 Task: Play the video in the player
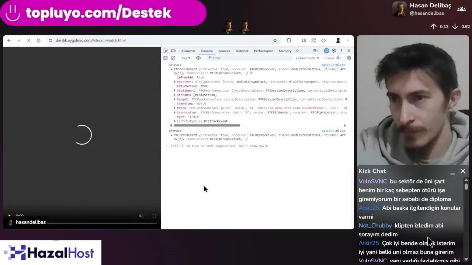click(9, 216)
